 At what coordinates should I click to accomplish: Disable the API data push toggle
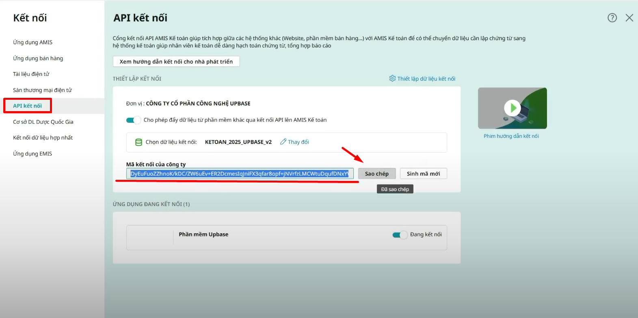pyautogui.click(x=133, y=120)
